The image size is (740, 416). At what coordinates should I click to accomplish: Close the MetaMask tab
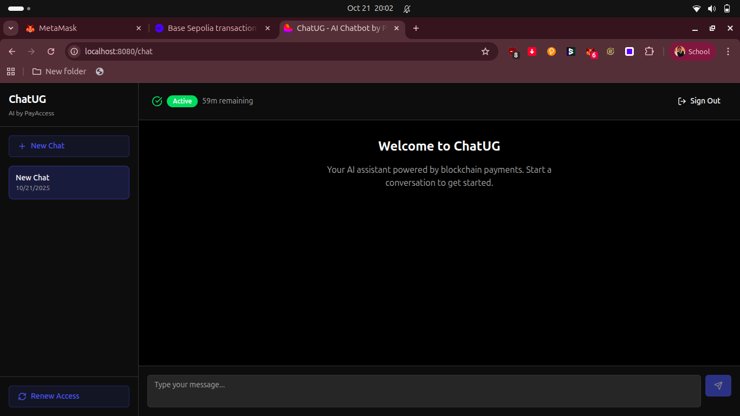138,28
